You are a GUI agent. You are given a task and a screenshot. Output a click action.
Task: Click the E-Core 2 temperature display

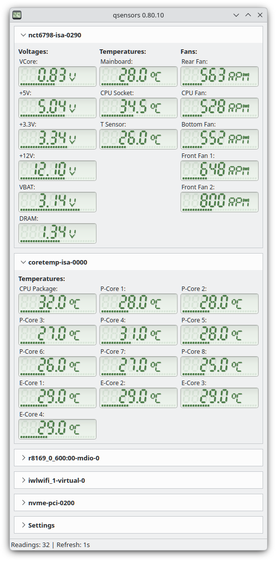pyautogui.click(x=138, y=398)
